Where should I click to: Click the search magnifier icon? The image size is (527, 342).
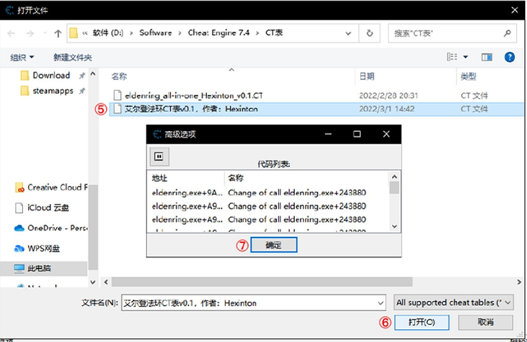click(507, 33)
